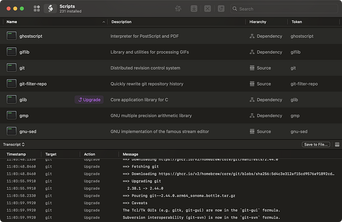The height and width of the screenshot is (222, 342).
Task: Click 'Library and utilities for processing GIFs'
Action: coord(149,52)
